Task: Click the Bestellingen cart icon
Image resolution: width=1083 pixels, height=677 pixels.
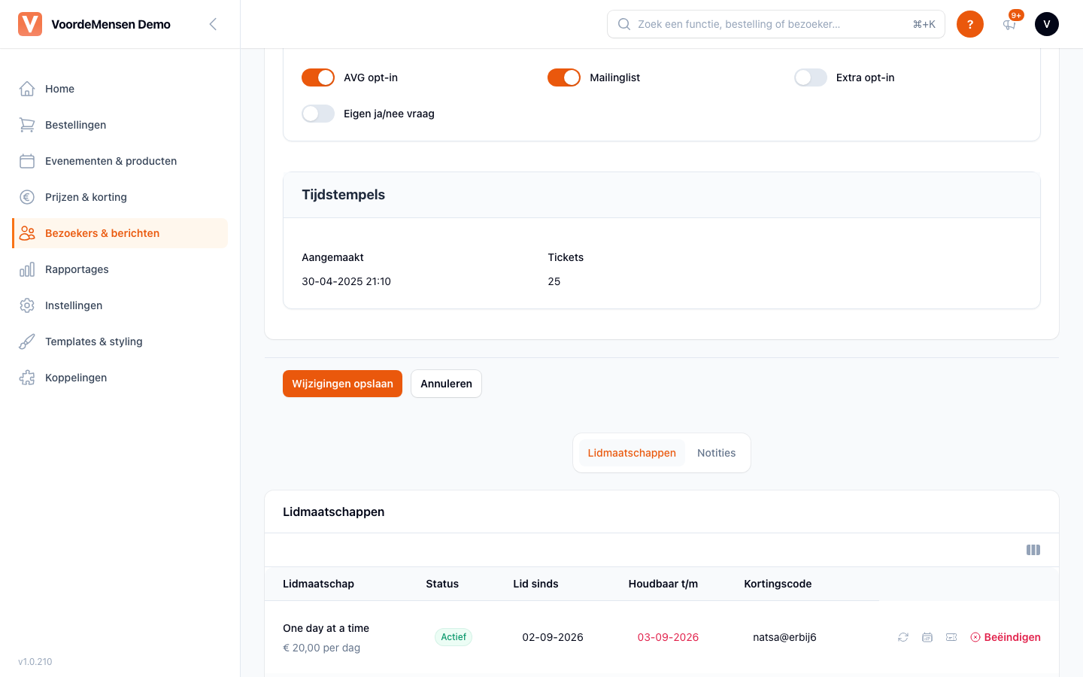Action: point(27,125)
